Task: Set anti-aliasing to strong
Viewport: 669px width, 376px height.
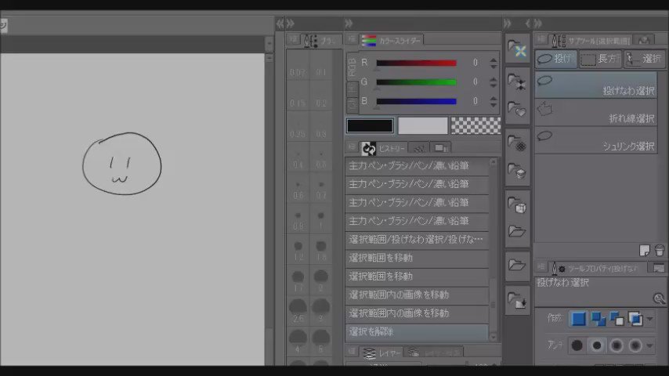Action: tap(635, 345)
